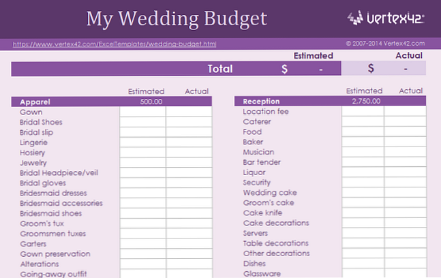The height and width of the screenshot is (278, 441).
Task: Click the Bridal gloves actual cell
Action: point(189,183)
